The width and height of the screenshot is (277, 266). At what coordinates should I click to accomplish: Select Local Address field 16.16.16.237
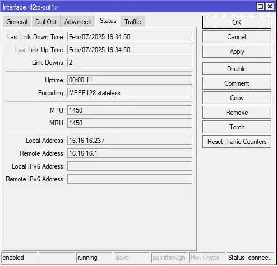point(130,141)
